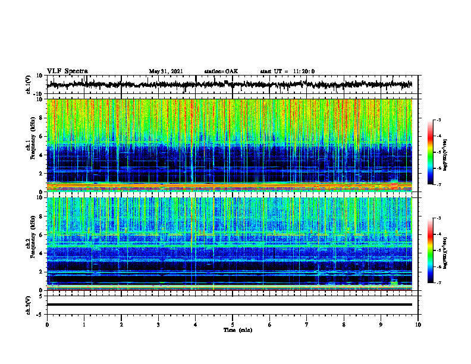Click the "Time (min)" x-axis label
Viewport: 471px width, 364px height.
(x=238, y=330)
